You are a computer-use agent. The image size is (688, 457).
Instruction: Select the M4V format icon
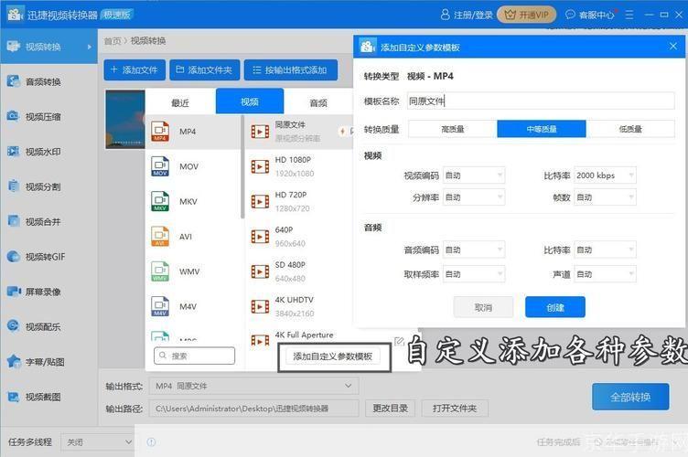160,306
